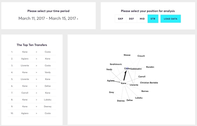The width and height of the screenshot is (197, 126).
Task: Select the DEF position option
Action: coord(131,19)
